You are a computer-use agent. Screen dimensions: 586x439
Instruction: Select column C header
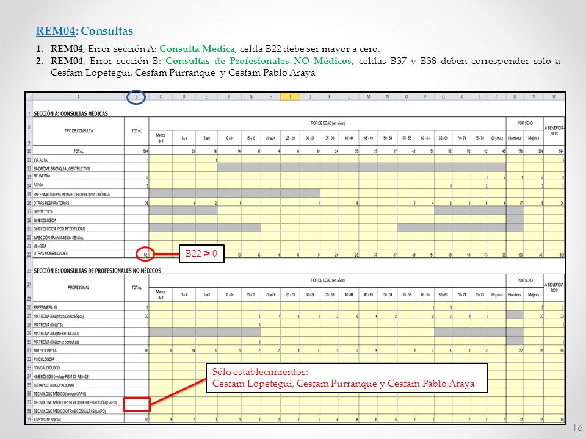coord(161,97)
